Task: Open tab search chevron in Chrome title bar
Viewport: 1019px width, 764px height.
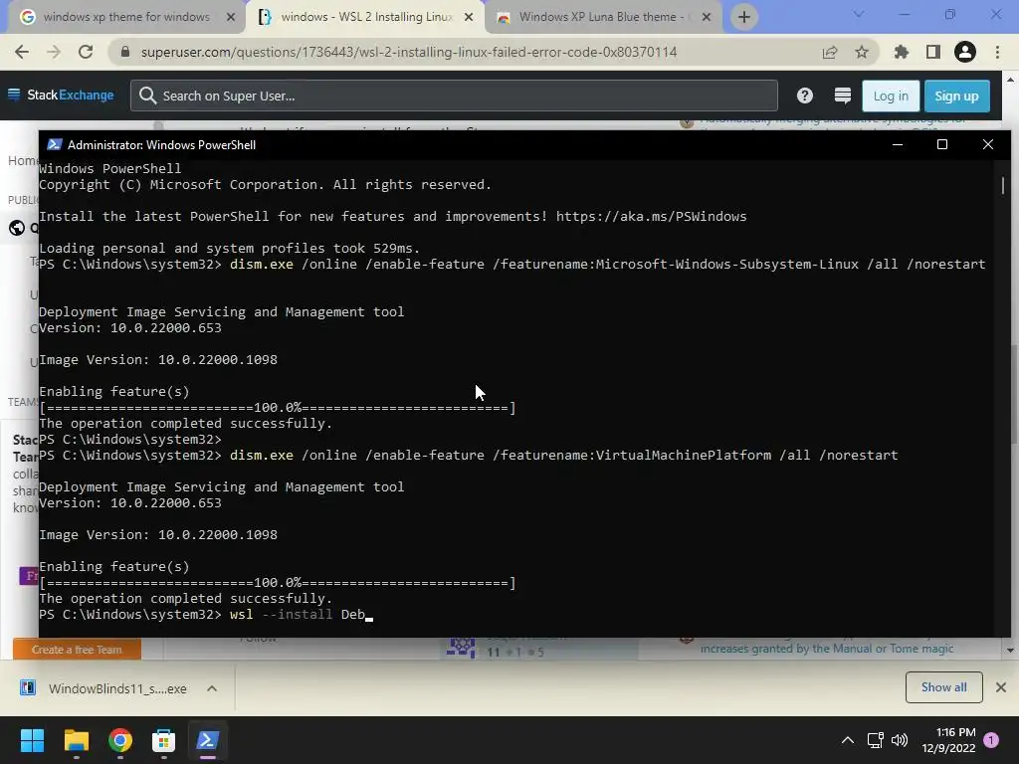Action: tap(859, 14)
